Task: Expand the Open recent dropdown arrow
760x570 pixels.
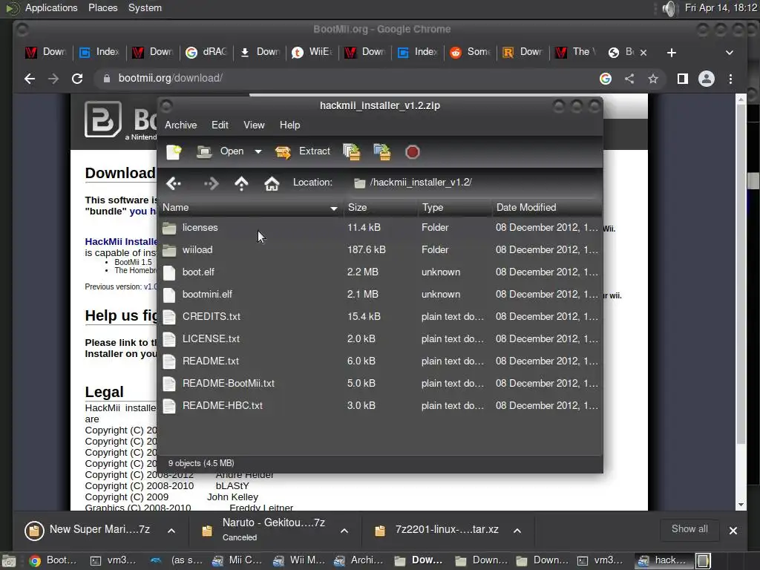Action: coord(258,151)
